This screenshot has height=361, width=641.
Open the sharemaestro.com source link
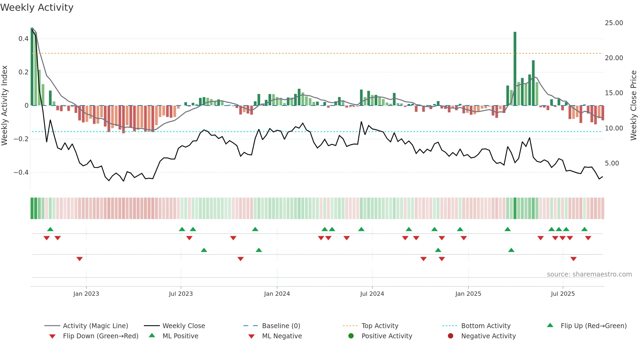pos(589,274)
